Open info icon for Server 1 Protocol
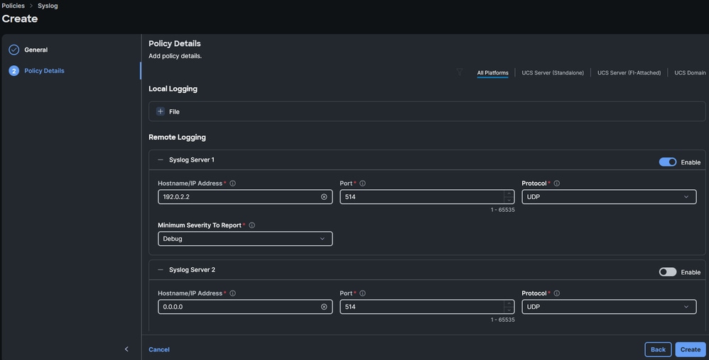This screenshot has height=360, width=709. 557,183
